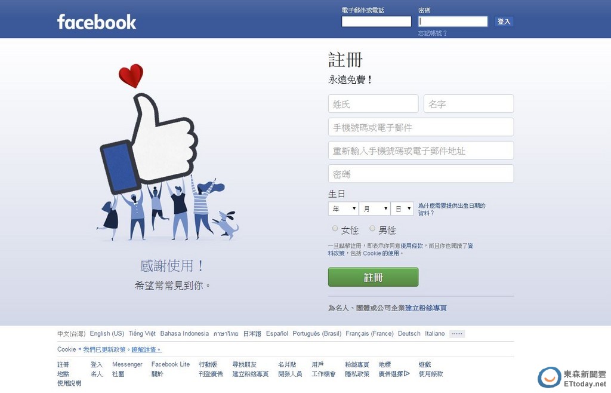Screen dimensions: 611x393
Task: Click the thumbs-up like illustration
Action: (149, 144)
